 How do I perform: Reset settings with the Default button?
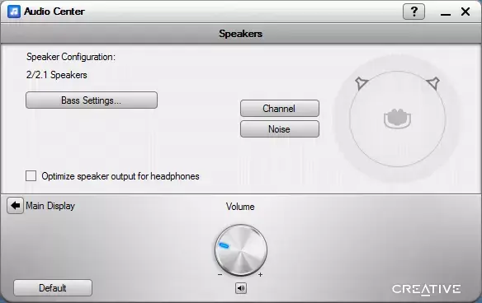(53, 288)
